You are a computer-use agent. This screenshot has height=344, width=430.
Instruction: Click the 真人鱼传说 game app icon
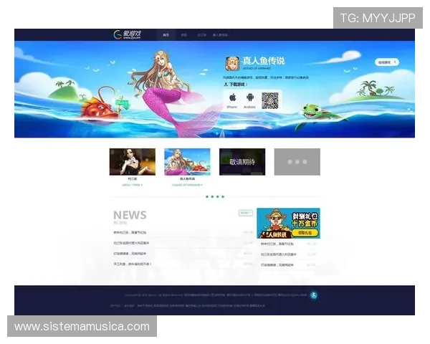click(232, 62)
